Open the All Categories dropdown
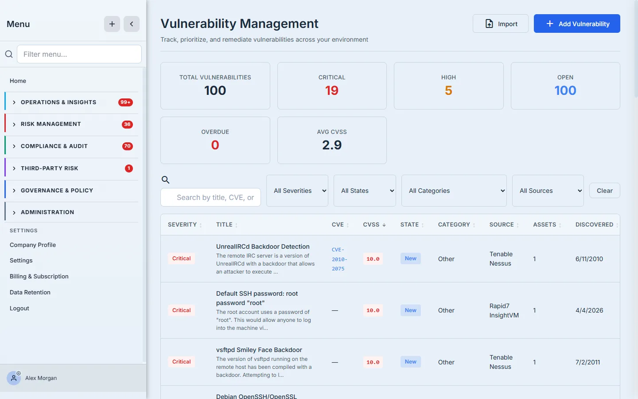Viewport: 638px width, 399px height. click(454, 191)
